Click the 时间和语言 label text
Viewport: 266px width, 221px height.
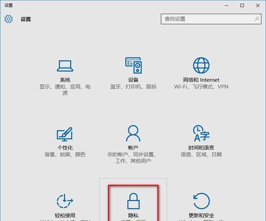coord(201,148)
